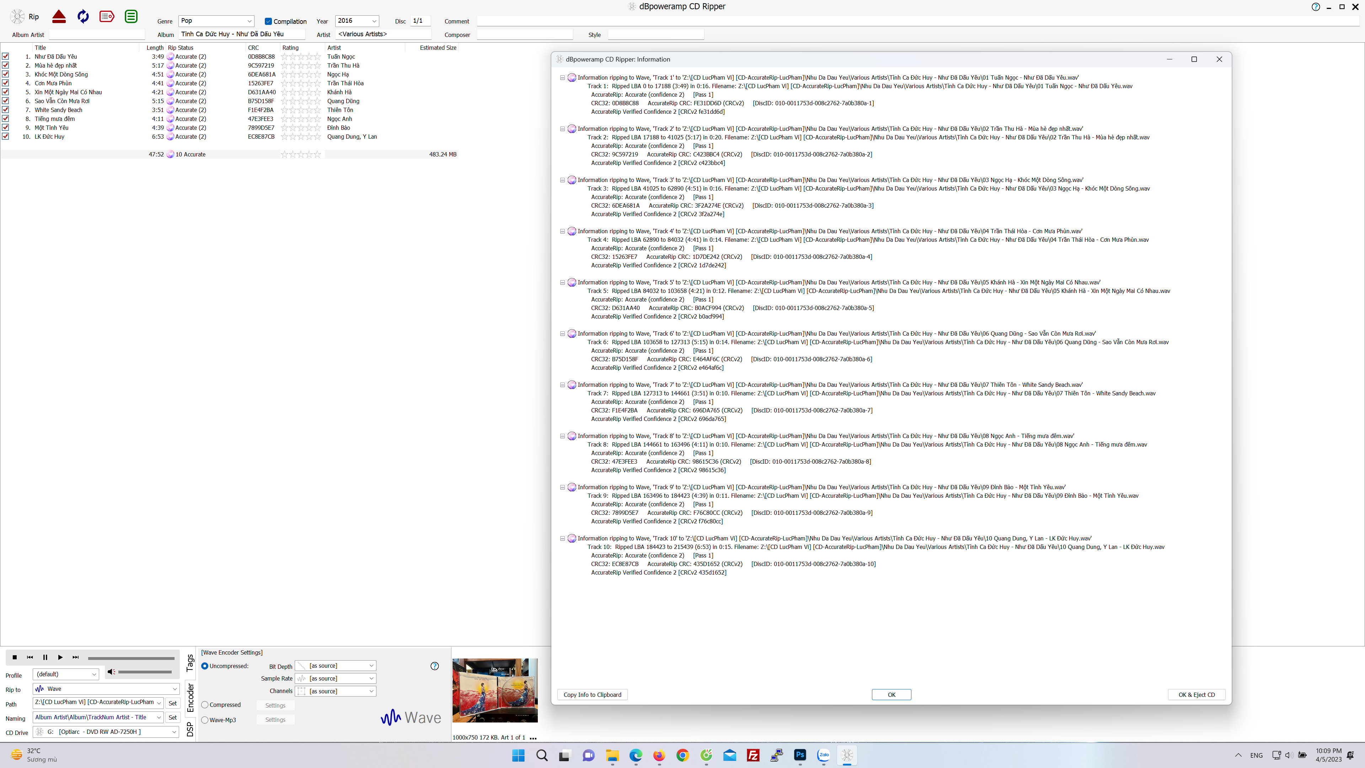The width and height of the screenshot is (1365, 768).
Task: Open the red metadata tag icon
Action: pyautogui.click(x=107, y=17)
